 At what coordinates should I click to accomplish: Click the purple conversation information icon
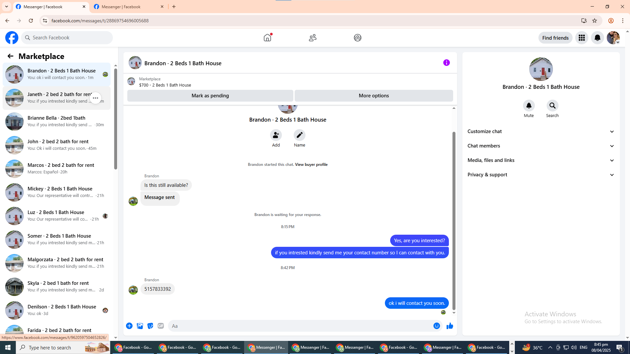pyautogui.click(x=446, y=63)
